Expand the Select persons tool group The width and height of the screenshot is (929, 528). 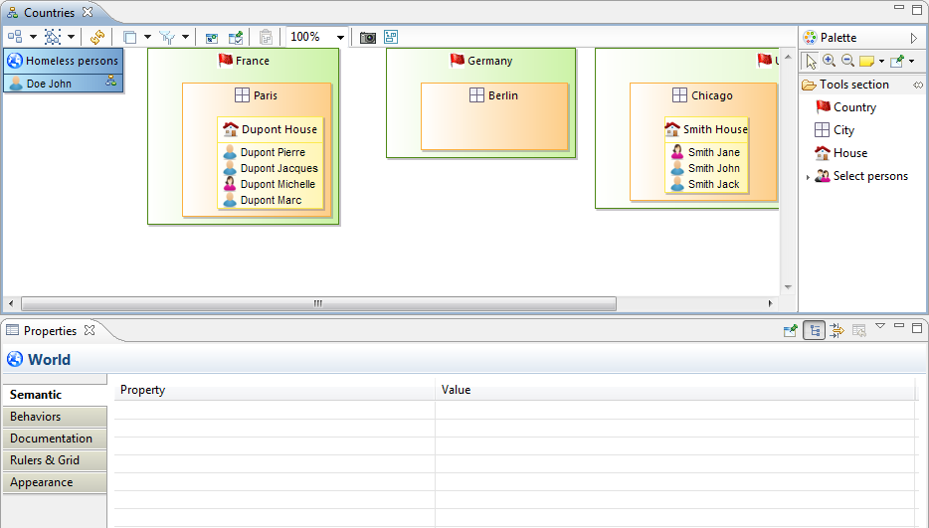pyautogui.click(x=808, y=177)
